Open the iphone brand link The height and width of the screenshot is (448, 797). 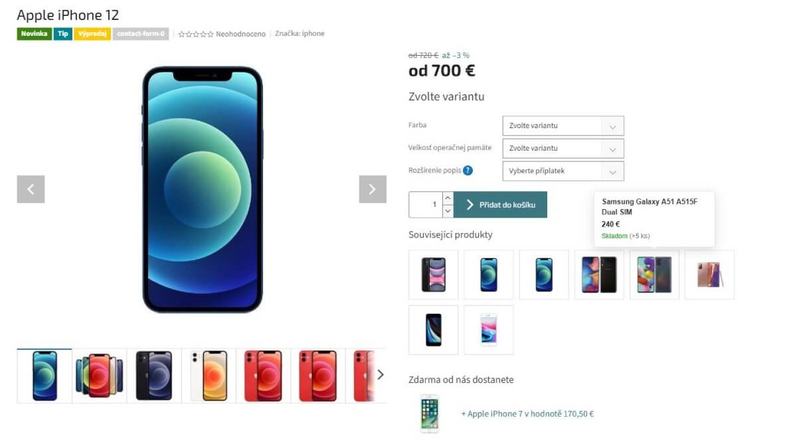click(x=313, y=34)
